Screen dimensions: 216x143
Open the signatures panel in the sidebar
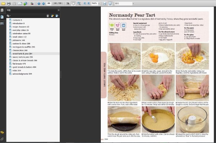point(2,23)
